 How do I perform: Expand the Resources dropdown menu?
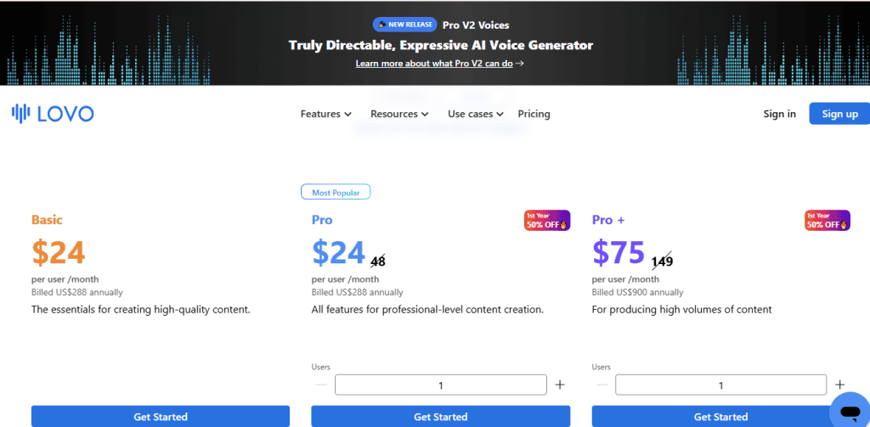tap(398, 114)
